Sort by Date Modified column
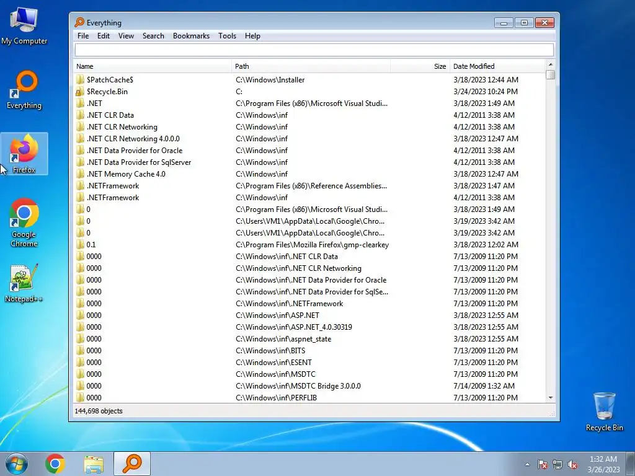The height and width of the screenshot is (476, 635). point(497,66)
